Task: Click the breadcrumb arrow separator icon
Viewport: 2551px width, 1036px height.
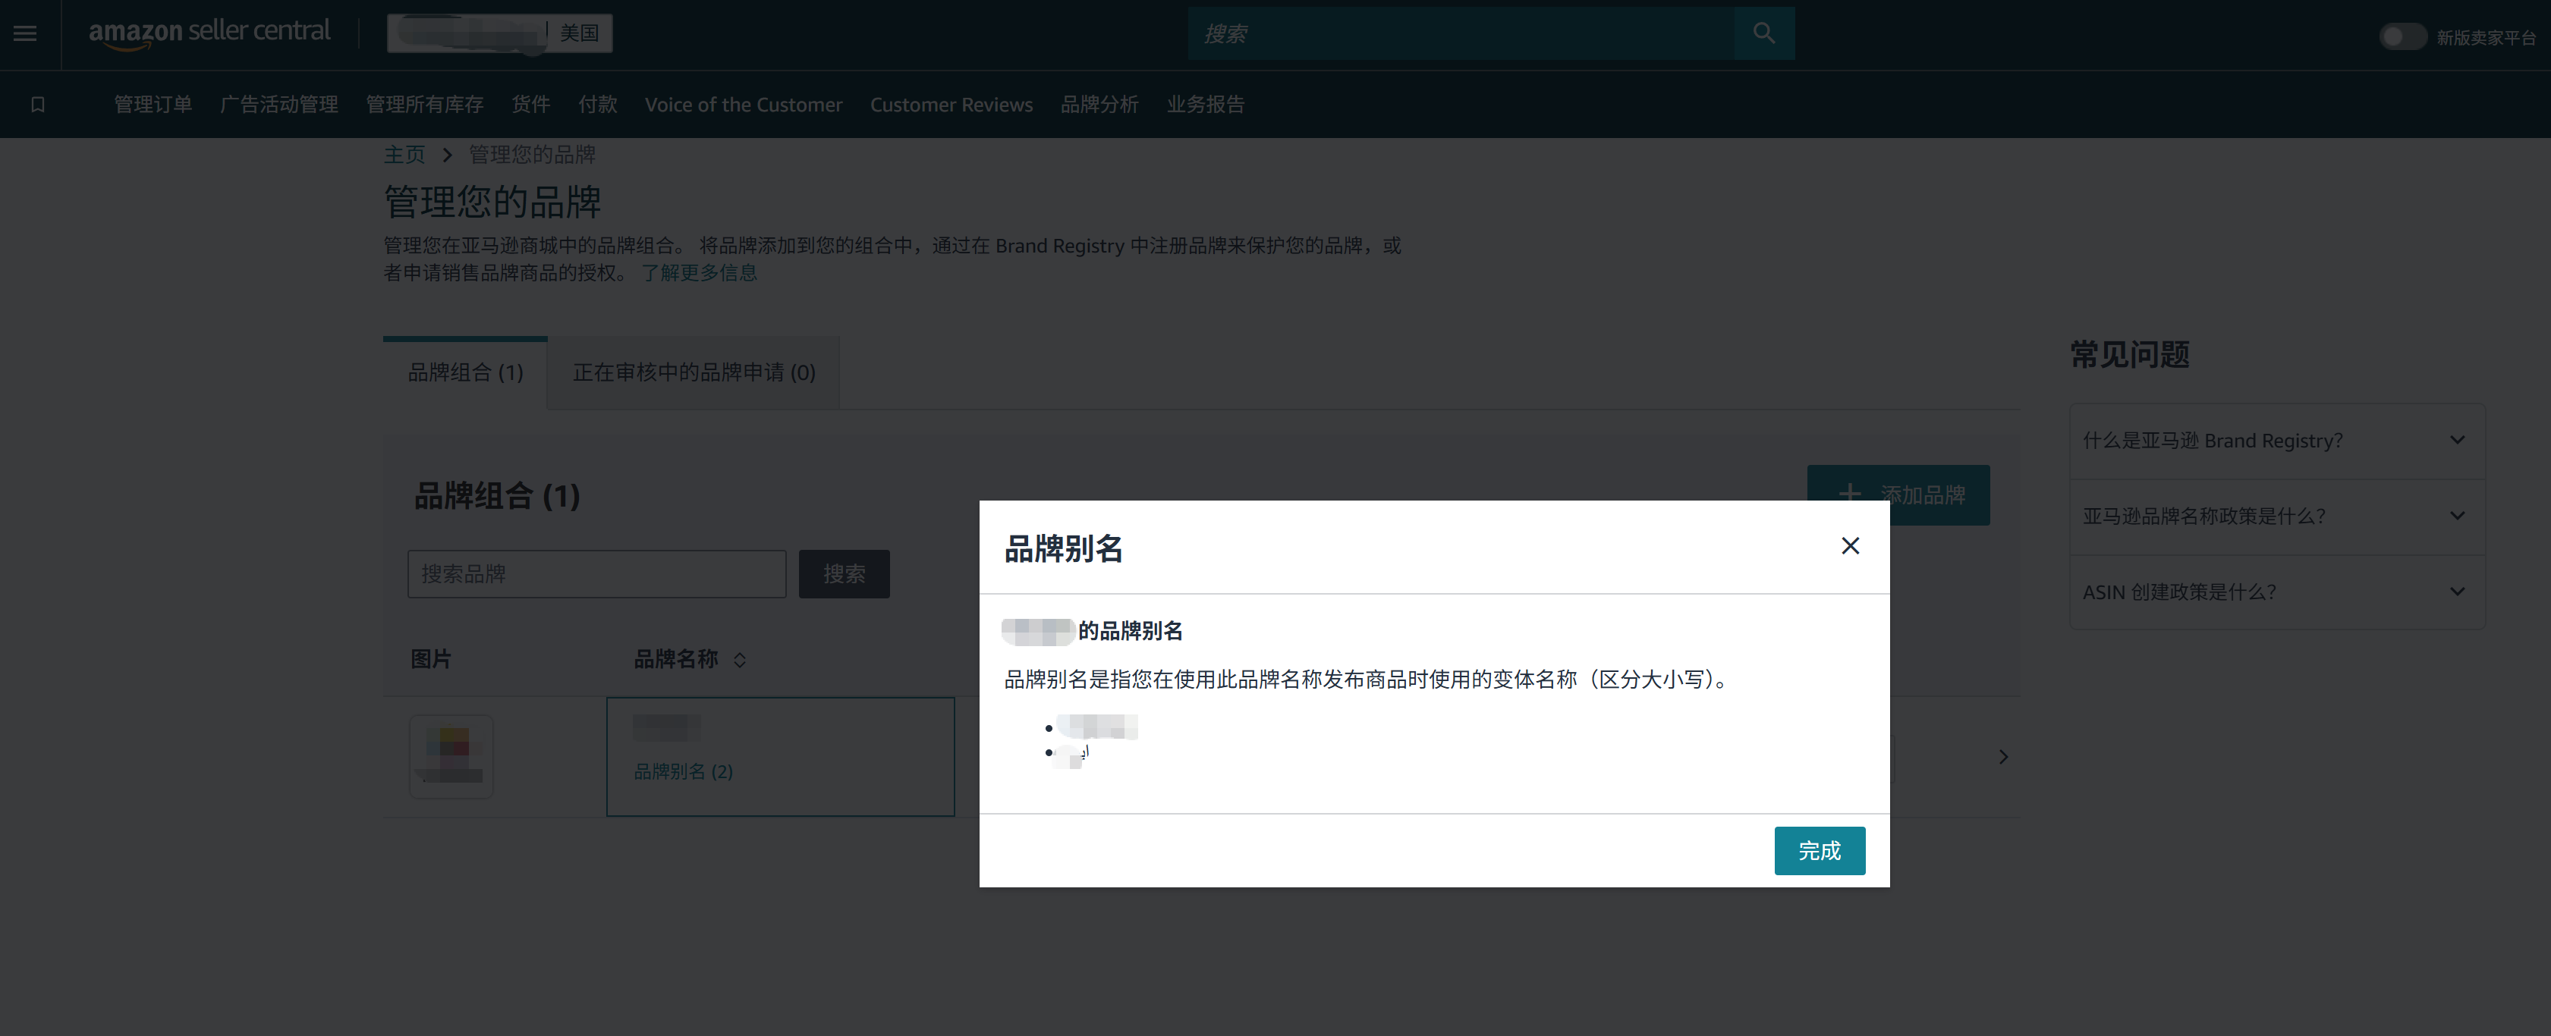Action: click(447, 155)
